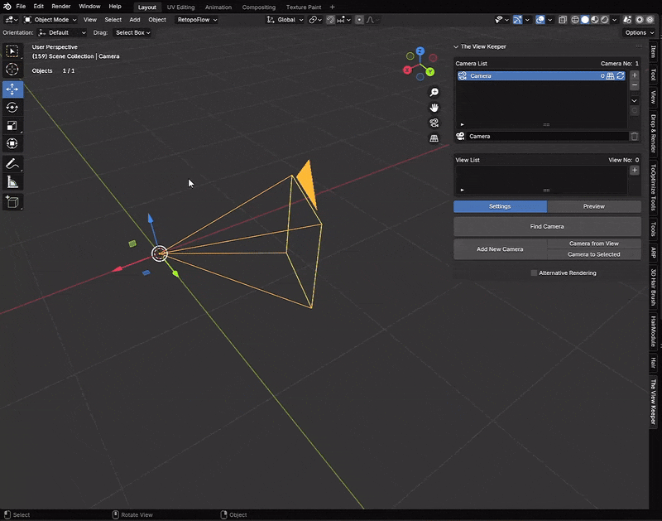Screen dimensions: 662x521
Task: Click the grid icon in Camera row
Action: coord(611,75)
